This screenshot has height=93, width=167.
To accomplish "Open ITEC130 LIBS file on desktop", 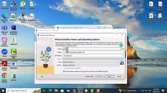I will coord(151,5).
